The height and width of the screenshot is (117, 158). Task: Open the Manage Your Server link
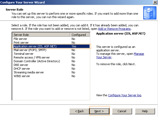[120, 55]
